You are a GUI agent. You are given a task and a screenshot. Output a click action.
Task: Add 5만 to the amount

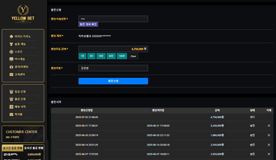[91, 56]
